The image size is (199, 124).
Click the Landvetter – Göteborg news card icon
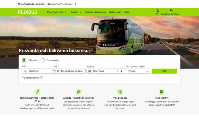[37, 92]
